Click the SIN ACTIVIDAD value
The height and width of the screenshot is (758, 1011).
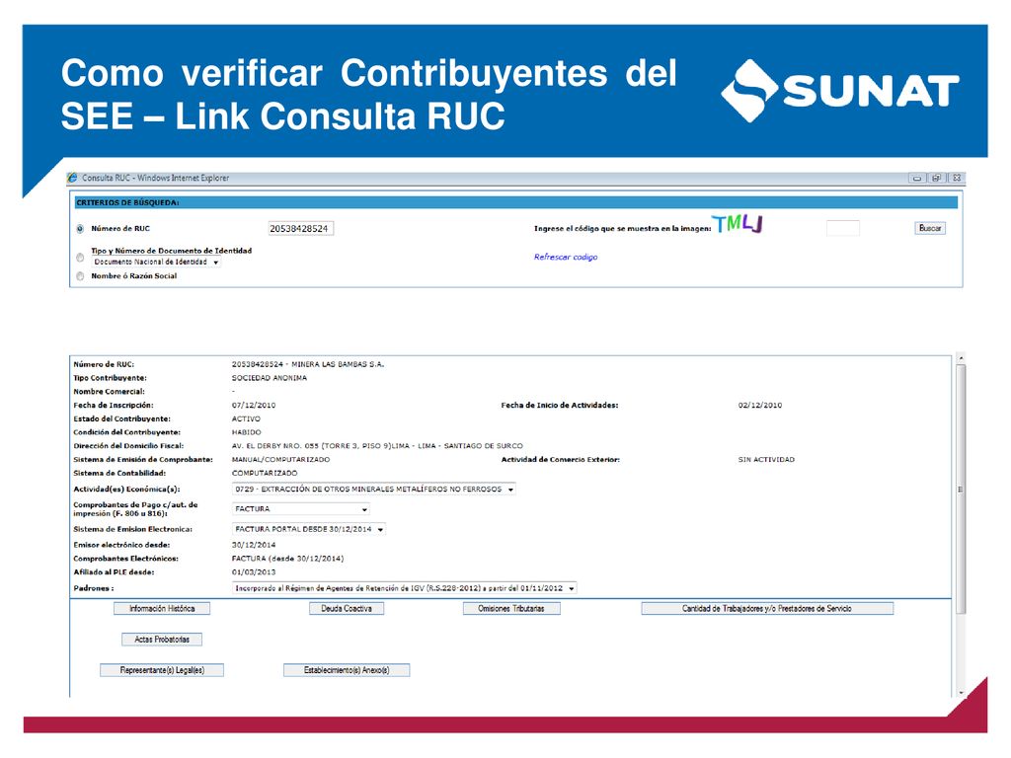[766, 460]
